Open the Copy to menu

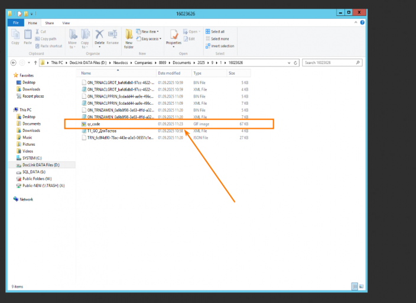click(85, 39)
